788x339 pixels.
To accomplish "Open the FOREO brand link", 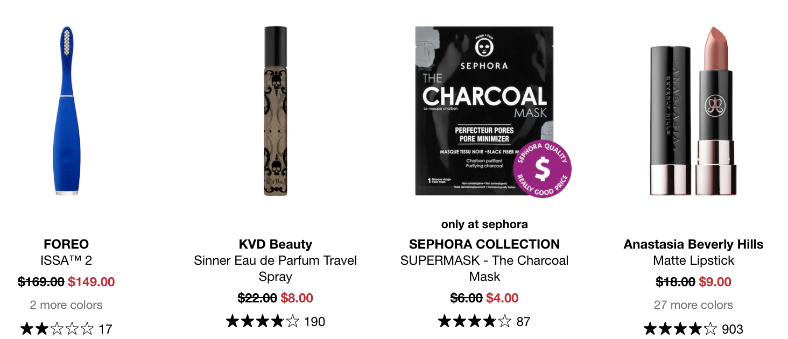I will coord(66,244).
